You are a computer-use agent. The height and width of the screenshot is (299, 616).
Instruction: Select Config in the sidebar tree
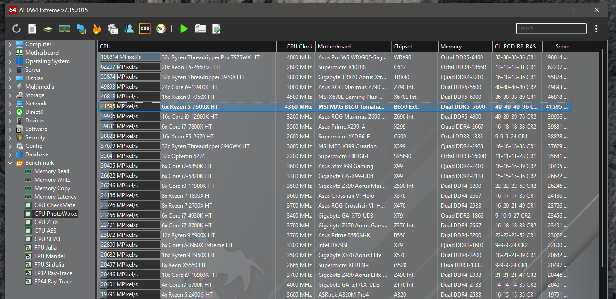click(34, 146)
